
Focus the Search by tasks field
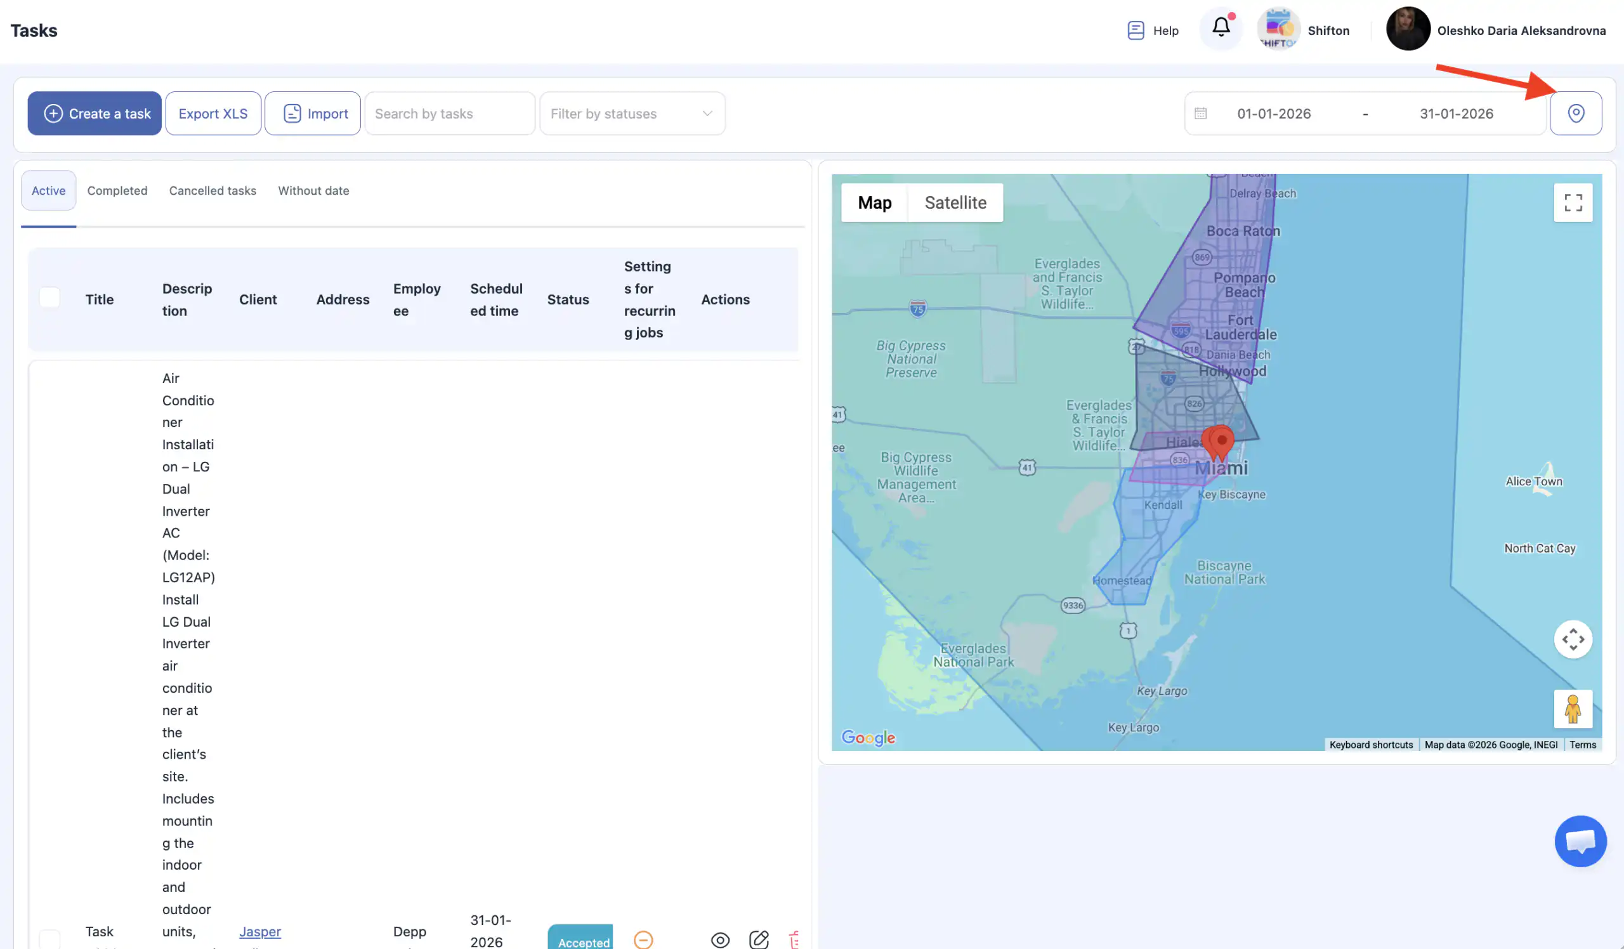[449, 114]
